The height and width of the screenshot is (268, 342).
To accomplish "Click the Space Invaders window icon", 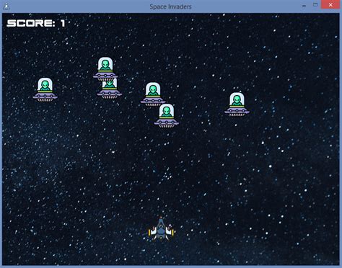I will pyautogui.click(x=6, y=6).
